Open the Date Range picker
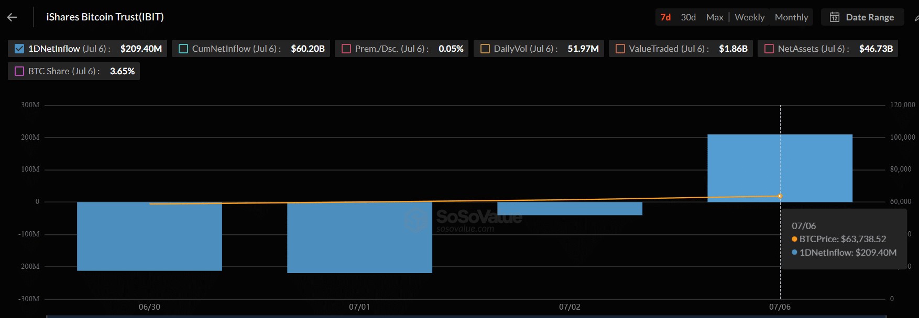The height and width of the screenshot is (318, 919). pos(862,17)
